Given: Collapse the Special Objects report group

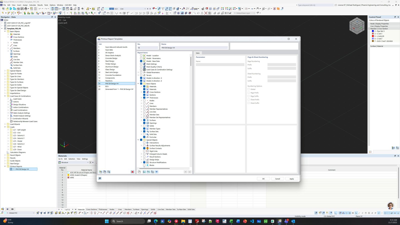Looking at the screenshot, I should [138, 140].
